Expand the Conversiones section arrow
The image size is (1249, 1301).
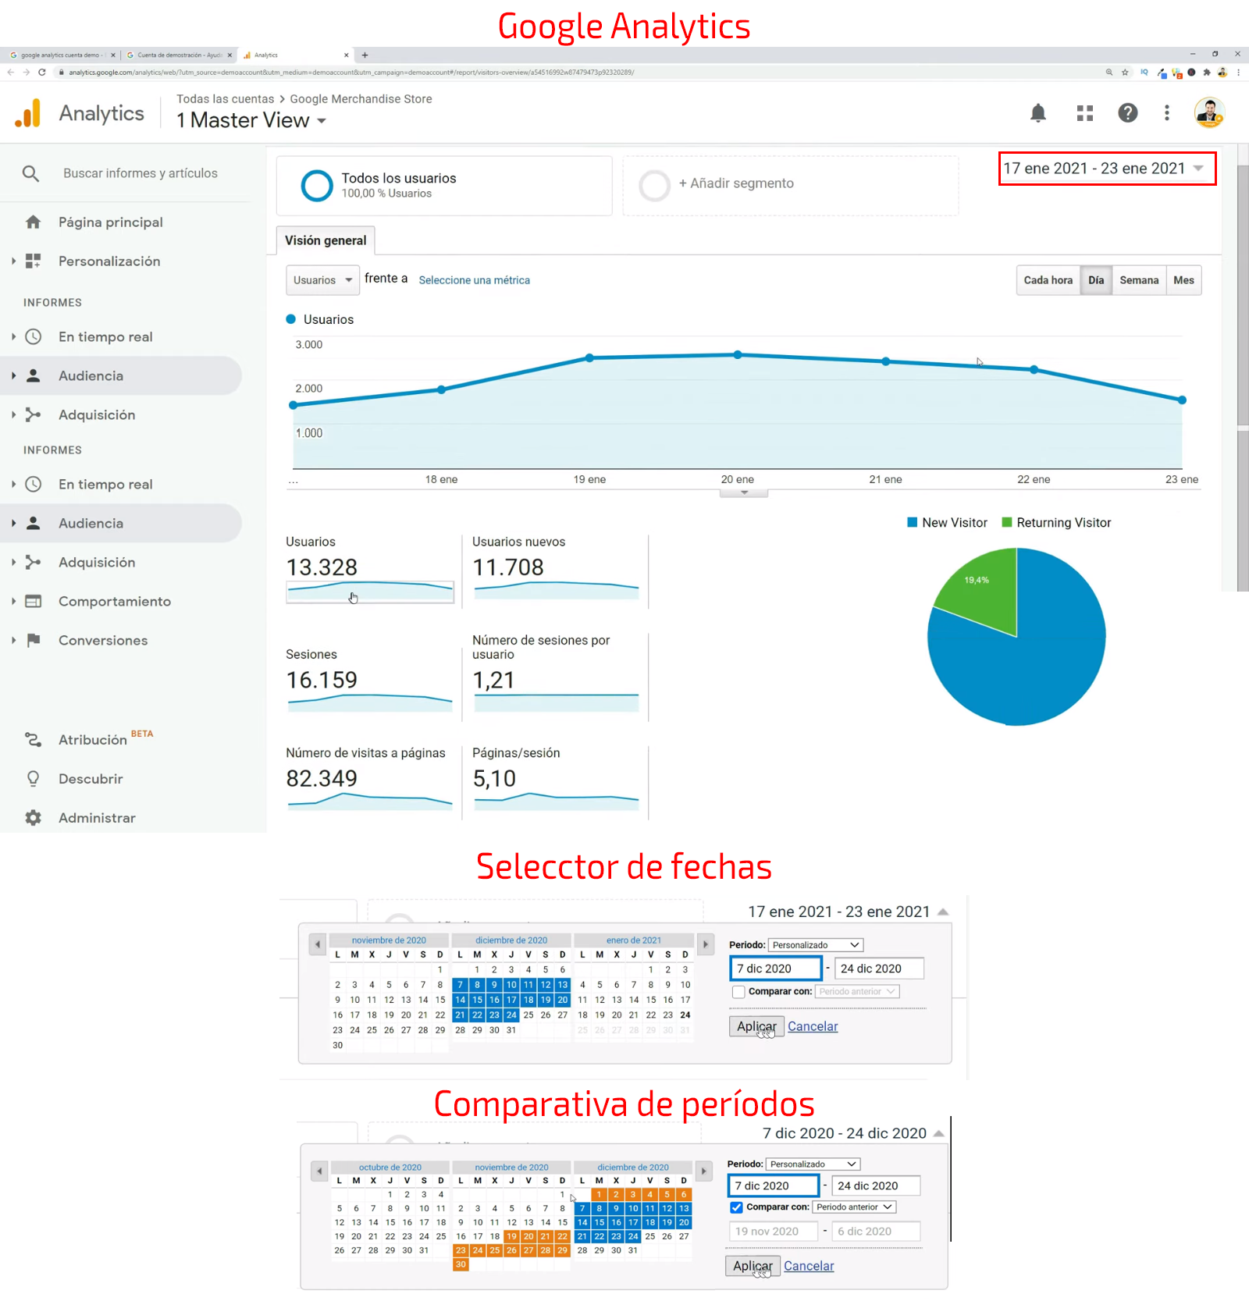point(13,641)
